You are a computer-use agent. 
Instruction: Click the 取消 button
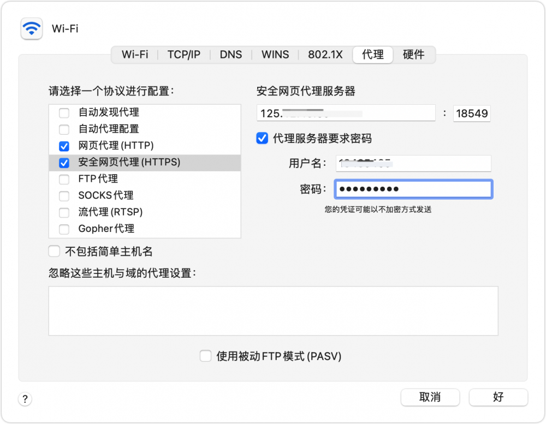[x=430, y=397]
